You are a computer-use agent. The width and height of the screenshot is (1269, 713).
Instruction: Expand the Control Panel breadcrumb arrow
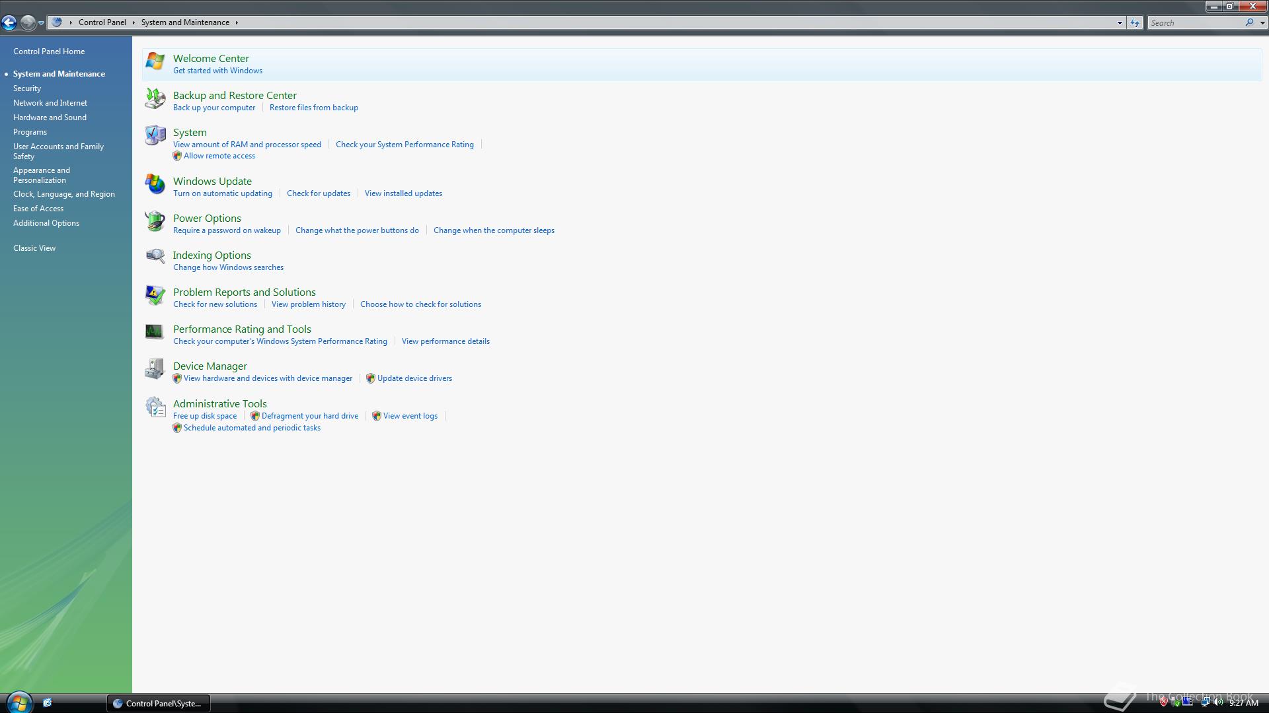(134, 22)
